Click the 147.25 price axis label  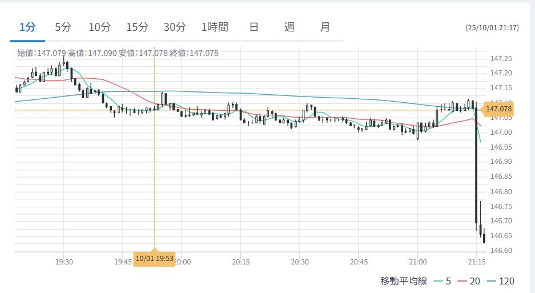(x=501, y=59)
